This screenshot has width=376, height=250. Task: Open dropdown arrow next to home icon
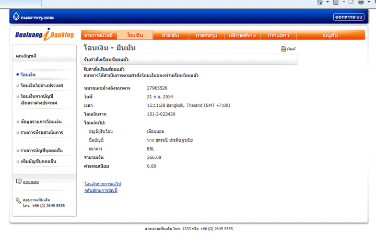pyautogui.click(x=327, y=2)
